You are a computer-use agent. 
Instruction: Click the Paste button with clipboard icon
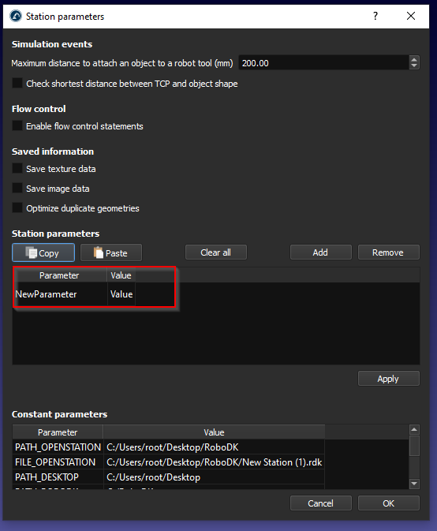pos(111,252)
